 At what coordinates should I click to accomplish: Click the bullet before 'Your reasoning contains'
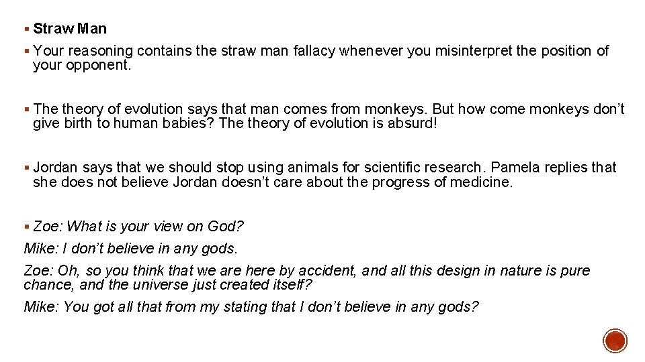27,52
